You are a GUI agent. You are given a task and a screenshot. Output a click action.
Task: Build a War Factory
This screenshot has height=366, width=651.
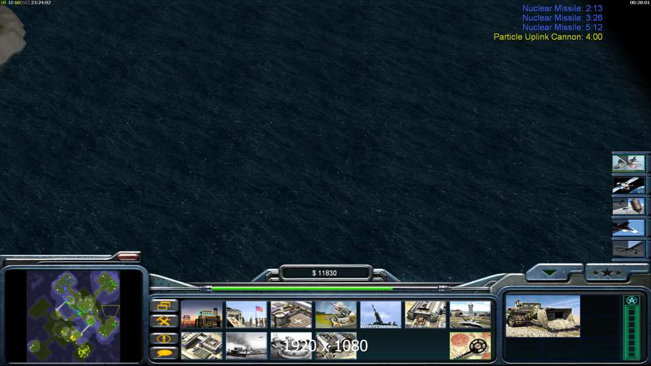[x=426, y=315]
